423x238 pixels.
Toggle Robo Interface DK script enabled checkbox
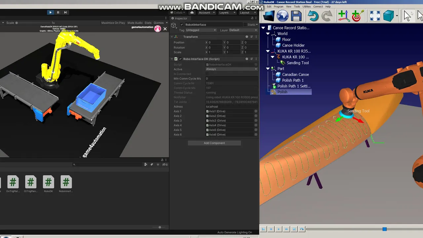(x=180, y=59)
